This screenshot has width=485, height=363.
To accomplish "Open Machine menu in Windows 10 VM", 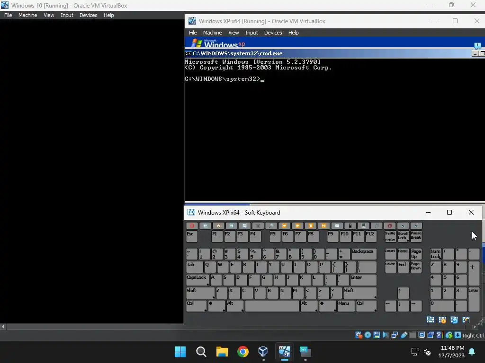I will coord(27,15).
